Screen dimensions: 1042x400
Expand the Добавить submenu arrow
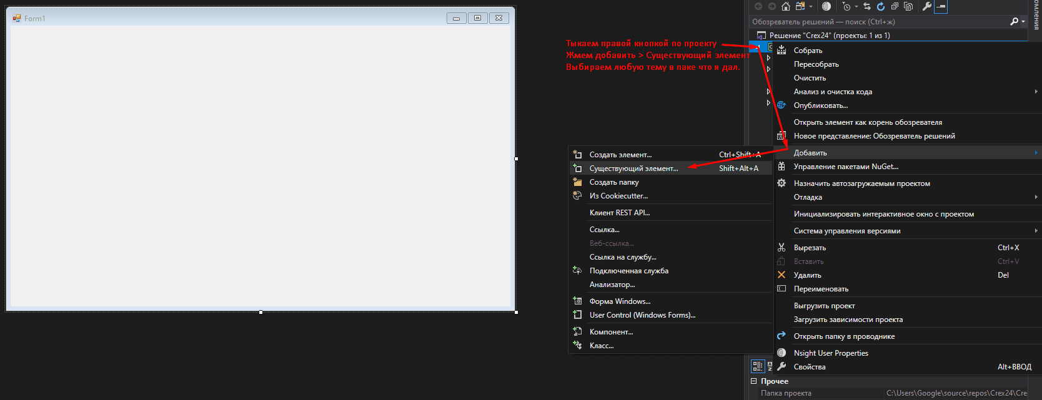(x=1036, y=153)
